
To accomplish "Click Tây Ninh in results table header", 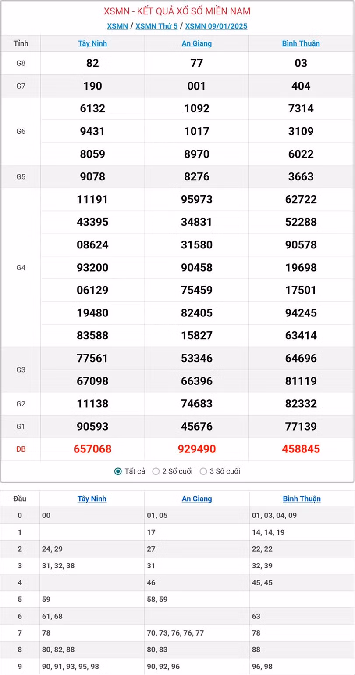I will pos(92,43).
